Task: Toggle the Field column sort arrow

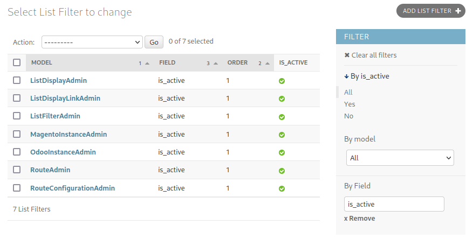Action: (x=216, y=63)
